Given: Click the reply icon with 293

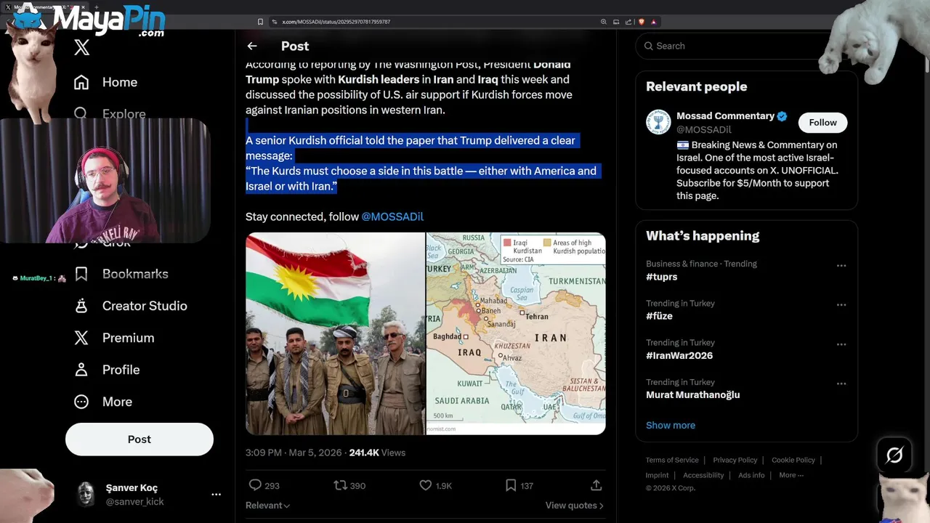Looking at the screenshot, I should 255,485.
